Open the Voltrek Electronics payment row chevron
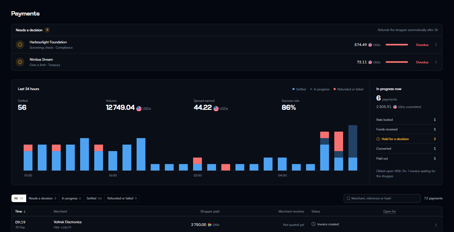The image size is (454, 232). coord(436,225)
